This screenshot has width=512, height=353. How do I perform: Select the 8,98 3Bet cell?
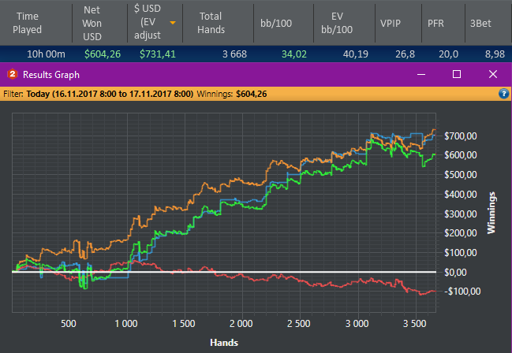pos(495,54)
